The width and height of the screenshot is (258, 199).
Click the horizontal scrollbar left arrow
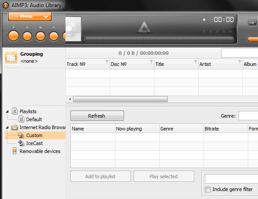pos(70,99)
